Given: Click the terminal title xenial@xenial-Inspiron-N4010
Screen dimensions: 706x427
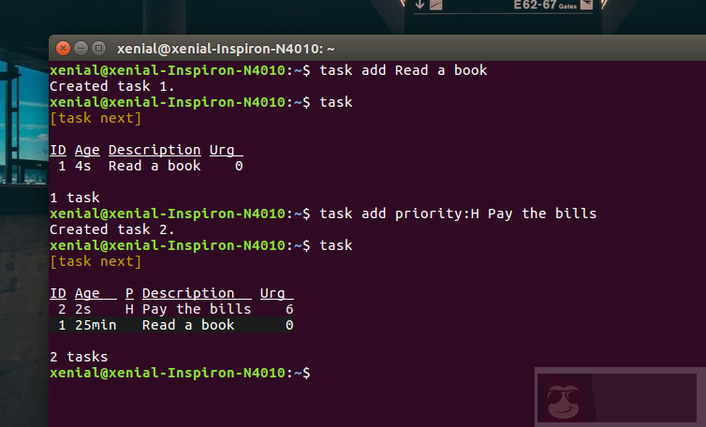Looking at the screenshot, I should coord(226,49).
